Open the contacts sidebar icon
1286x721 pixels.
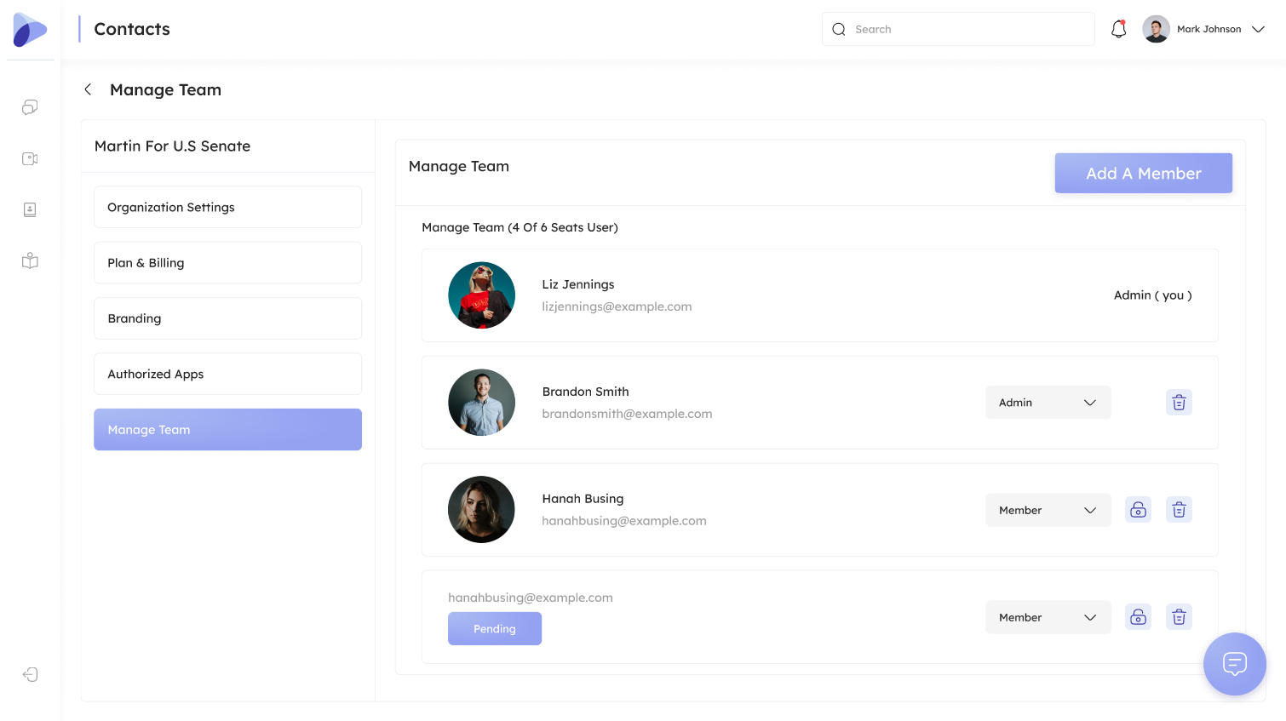[30, 209]
